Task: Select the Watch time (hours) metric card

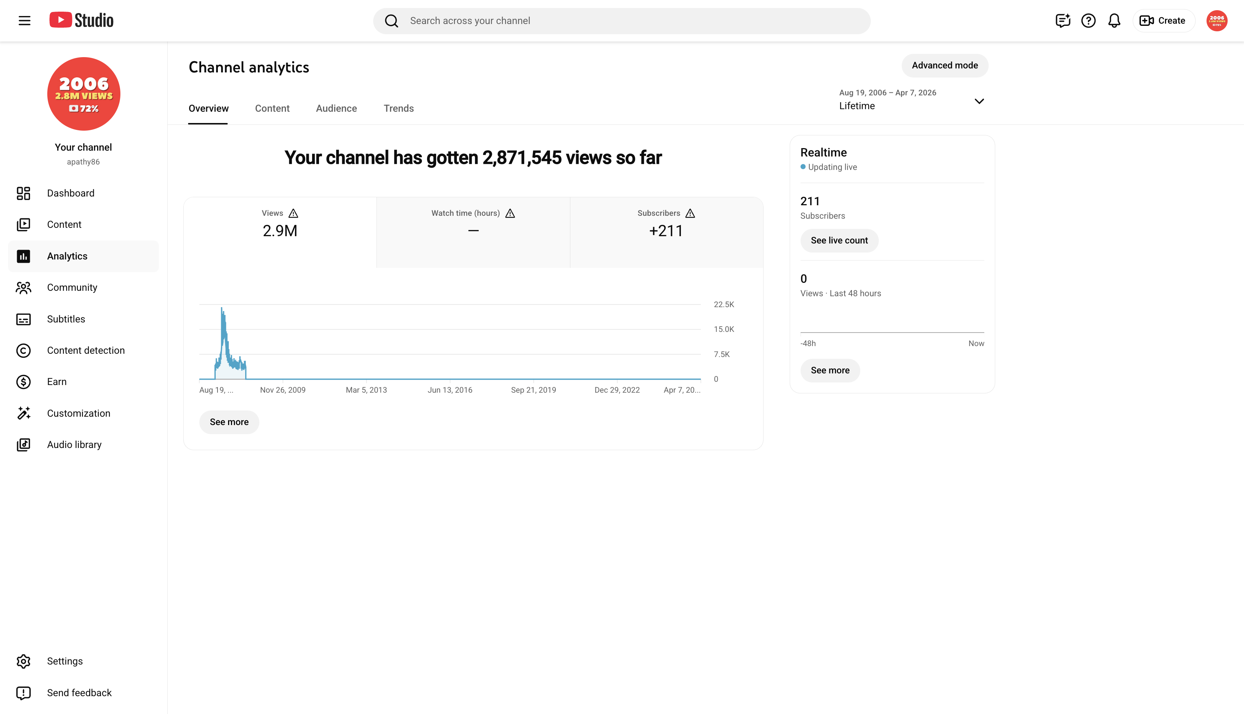Action: click(473, 233)
